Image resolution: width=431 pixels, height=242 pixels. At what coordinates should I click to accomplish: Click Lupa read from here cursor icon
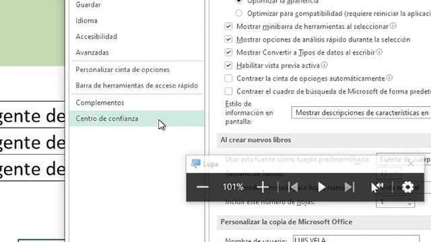377,187
